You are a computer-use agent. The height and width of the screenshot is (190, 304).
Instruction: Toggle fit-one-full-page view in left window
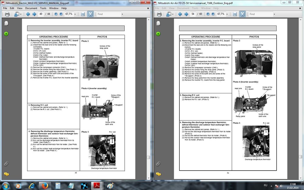(90, 14)
